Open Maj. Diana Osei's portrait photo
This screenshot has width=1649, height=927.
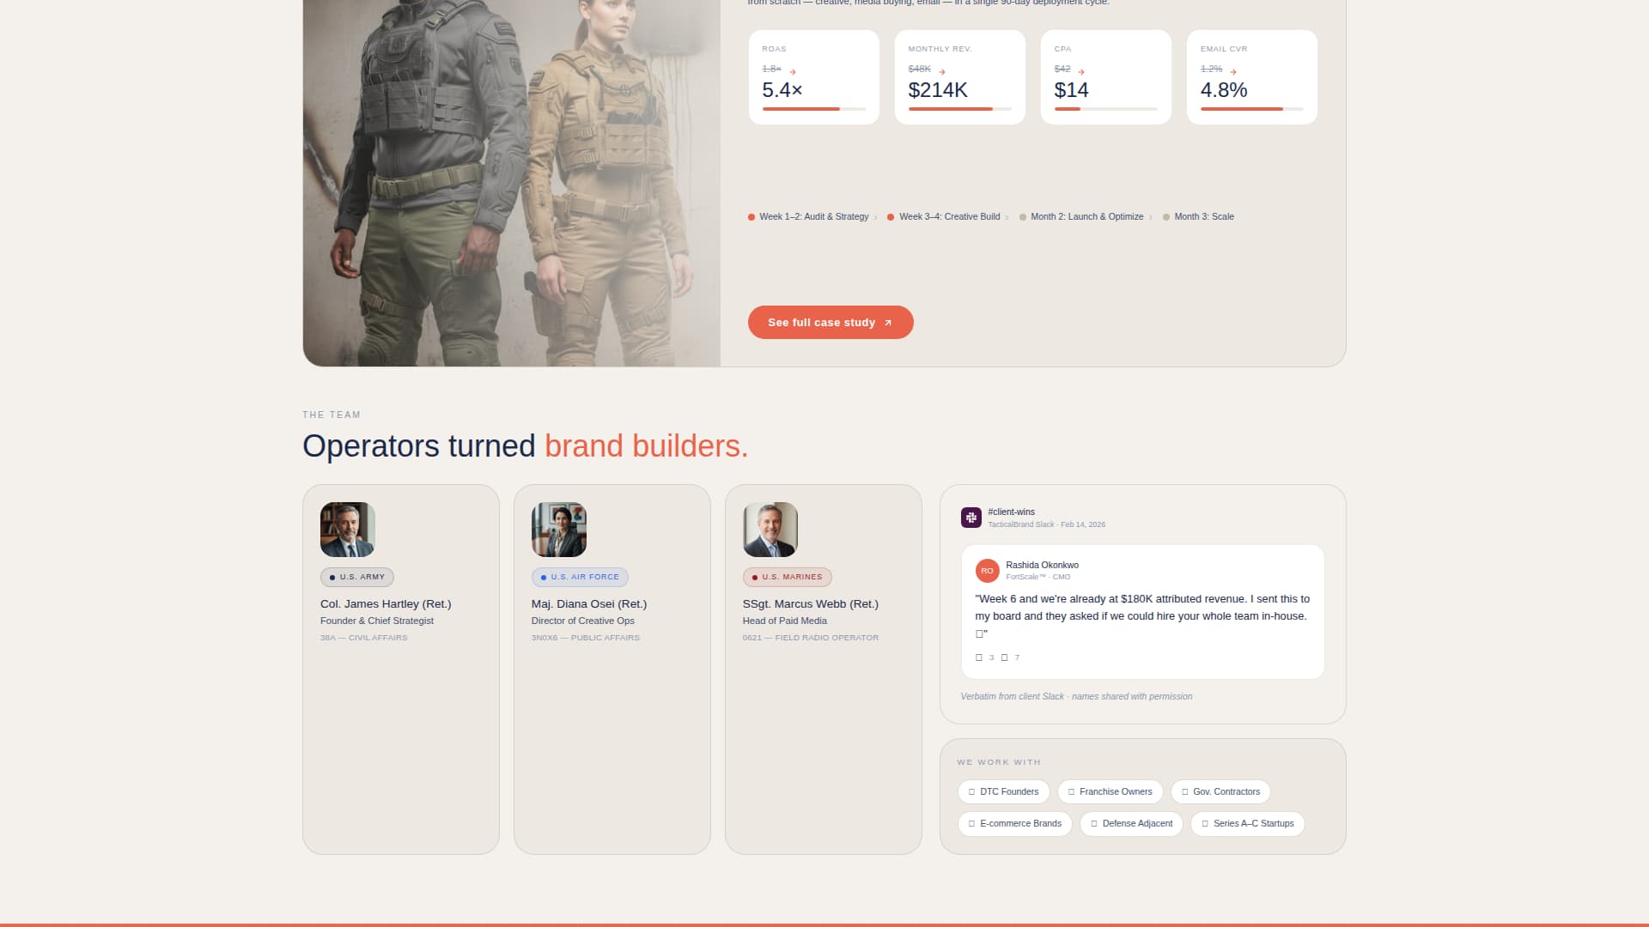(x=559, y=530)
